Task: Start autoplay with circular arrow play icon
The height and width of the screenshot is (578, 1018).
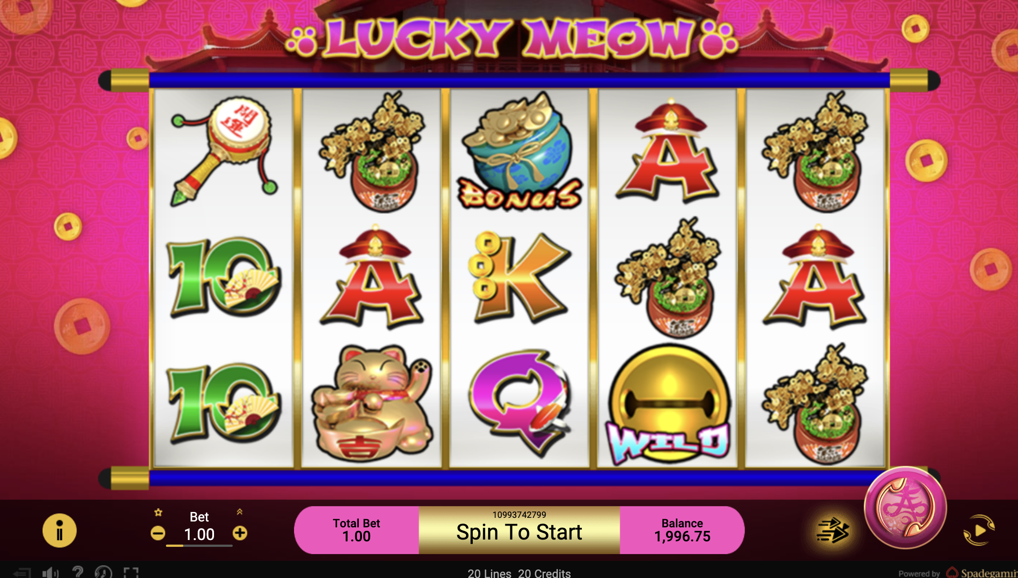Action: pyautogui.click(x=979, y=530)
